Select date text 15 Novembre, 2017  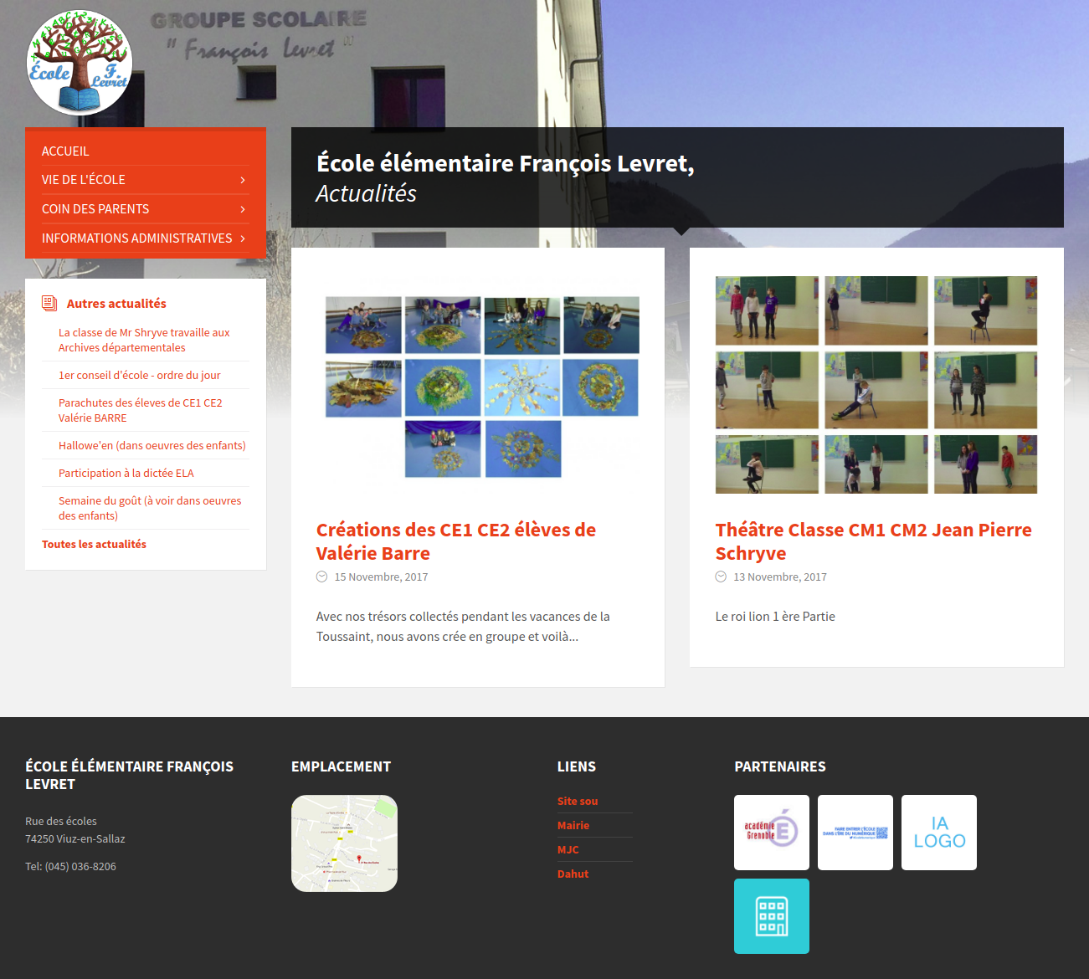tap(381, 577)
